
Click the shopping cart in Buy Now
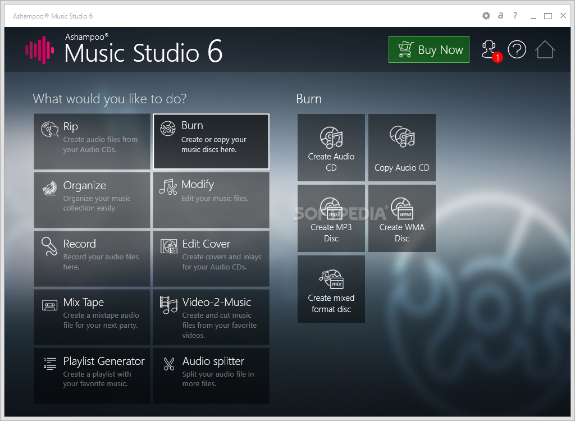(405, 49)
